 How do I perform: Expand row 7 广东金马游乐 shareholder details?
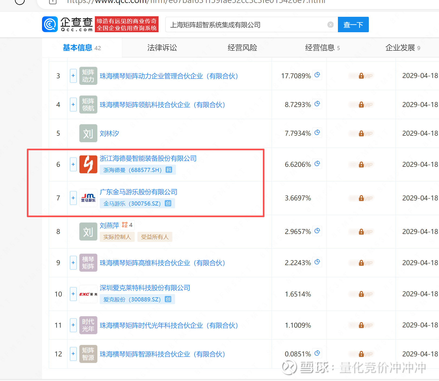tap(73, 198)
